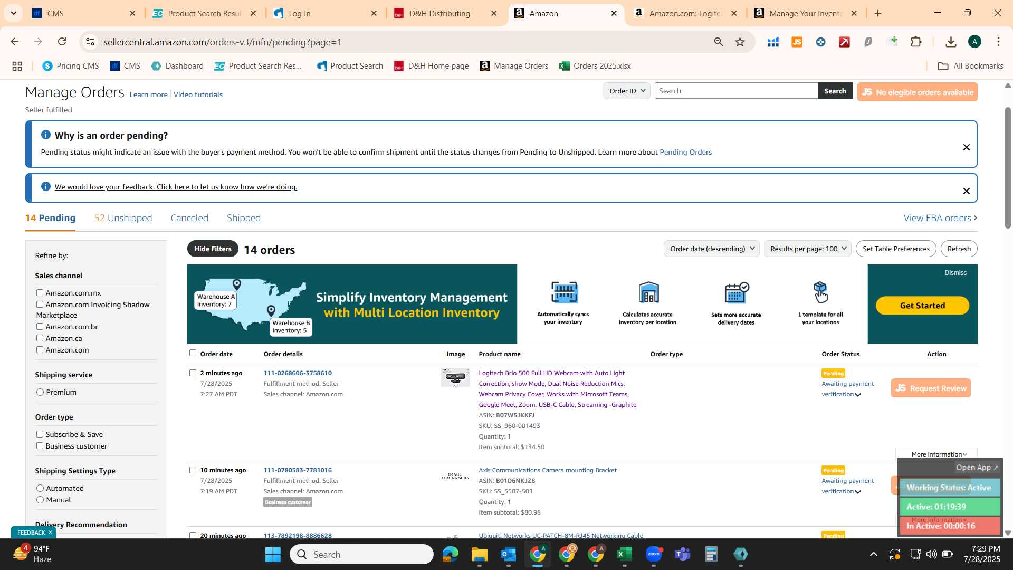This screenshot has width=1013, height=570.
Task: Open Chrome downloads icon
Action: [x=951, y=42]
